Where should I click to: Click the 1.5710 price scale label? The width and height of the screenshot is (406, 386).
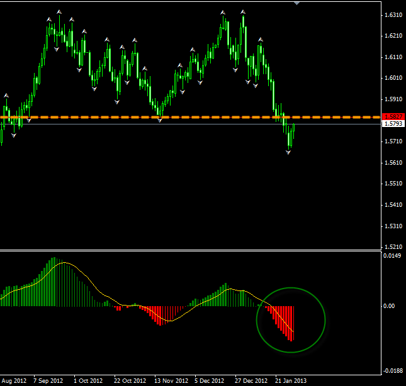tap(393, 141)
